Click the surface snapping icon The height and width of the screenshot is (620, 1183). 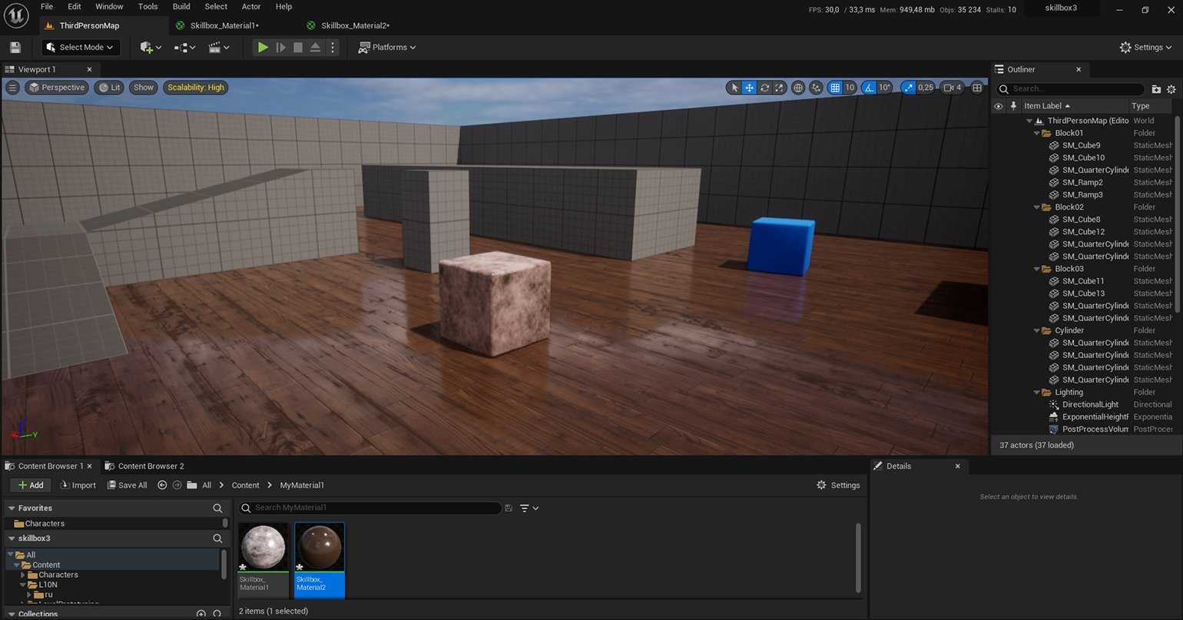pyautogui.click(x=816, y=88)
